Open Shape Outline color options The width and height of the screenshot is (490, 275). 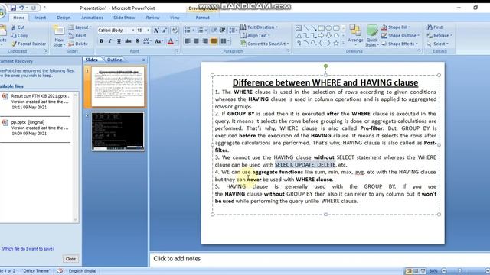coord(400,36)
